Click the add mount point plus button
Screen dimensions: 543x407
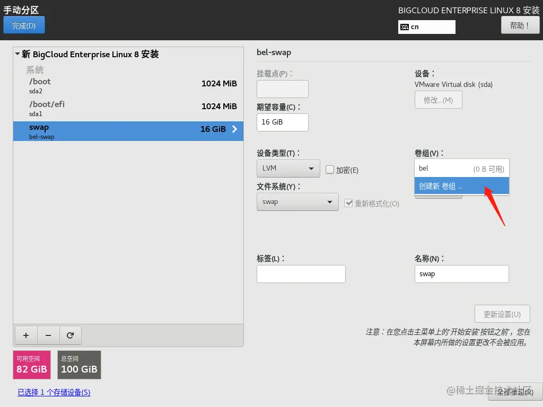[x=26, y=335]
